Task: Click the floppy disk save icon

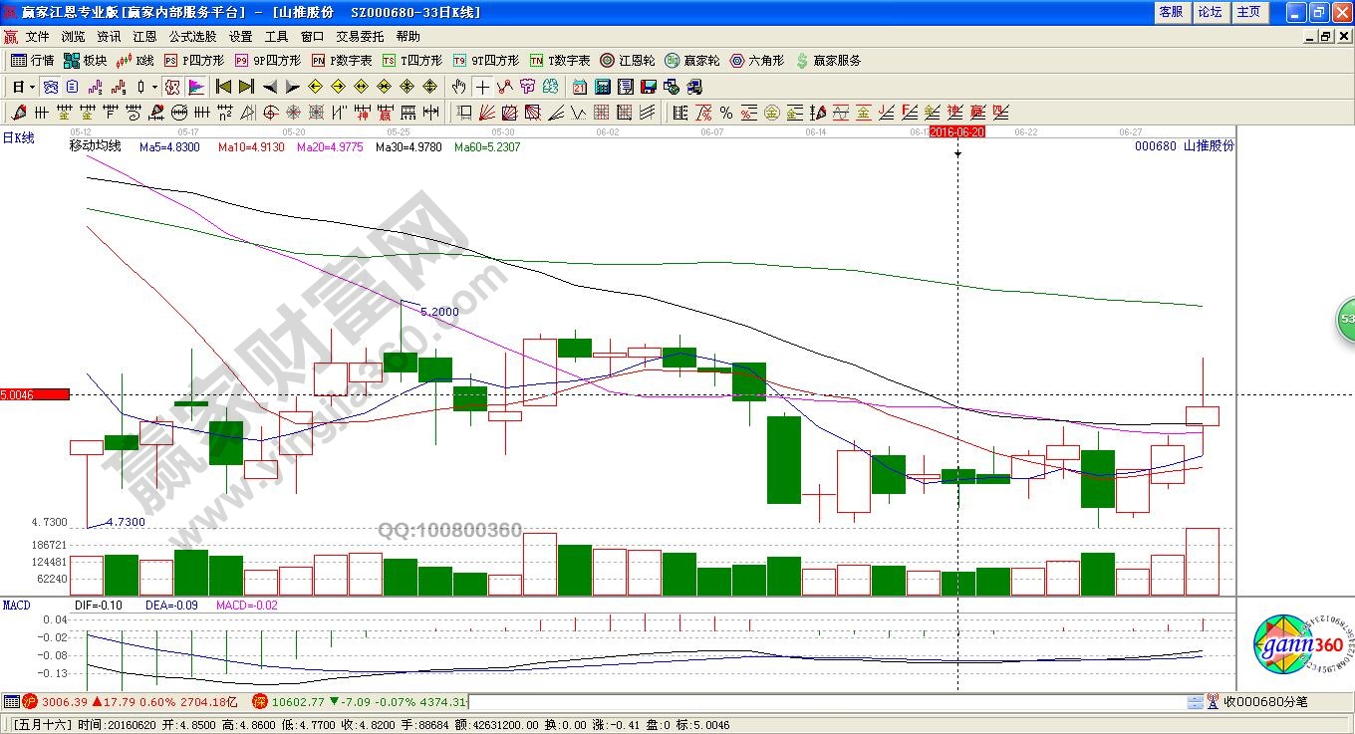Action: (x=649, y=87)
